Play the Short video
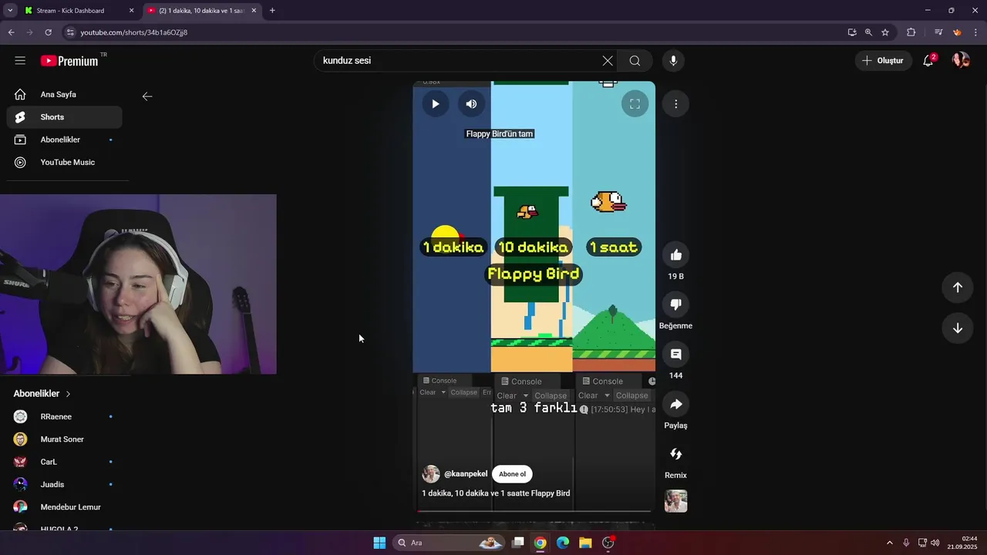 point(436,104)
